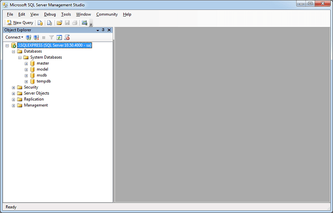
Task: Open the Community menu
Action: 107,14
